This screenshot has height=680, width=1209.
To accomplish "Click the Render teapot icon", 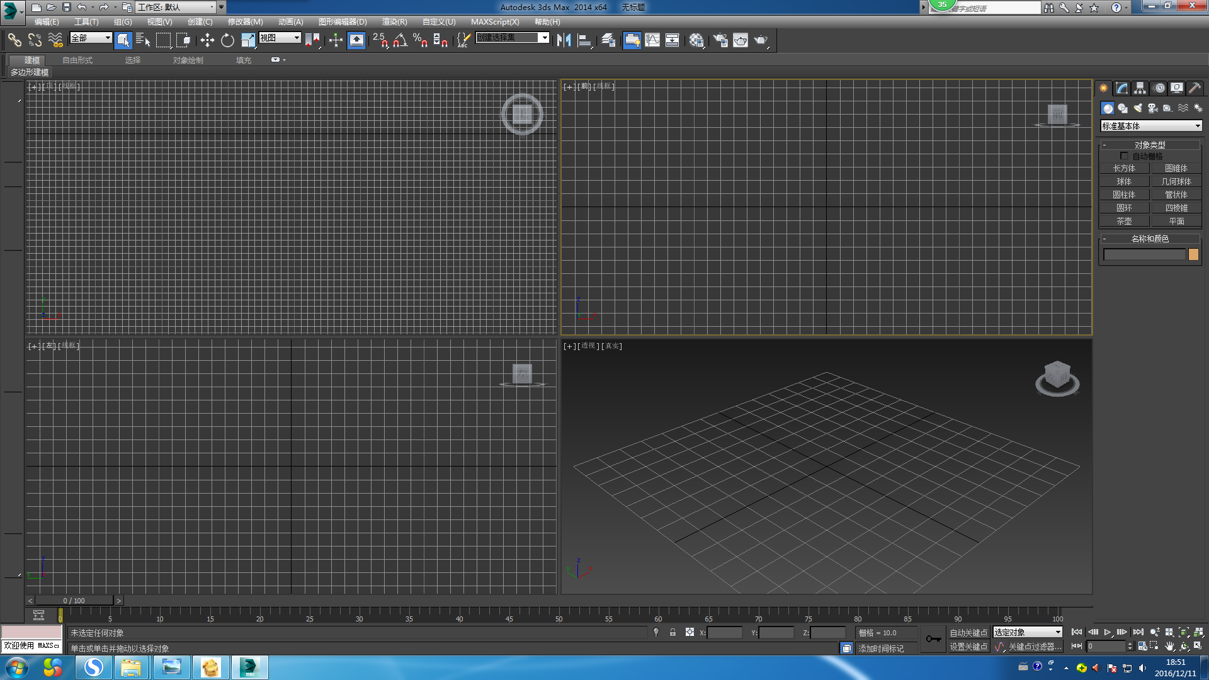I will coord(761,40).
